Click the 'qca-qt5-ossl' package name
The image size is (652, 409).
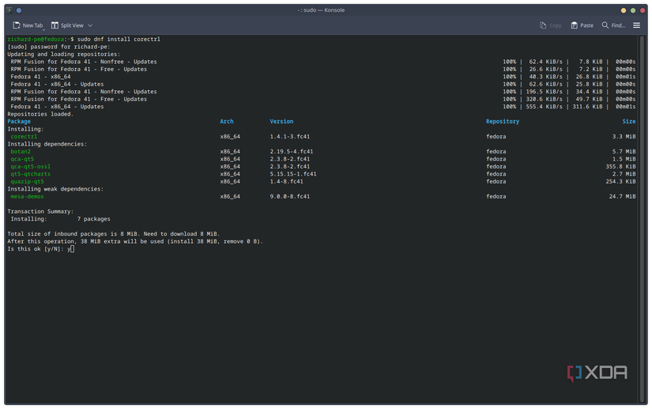[x=30, y=166]
